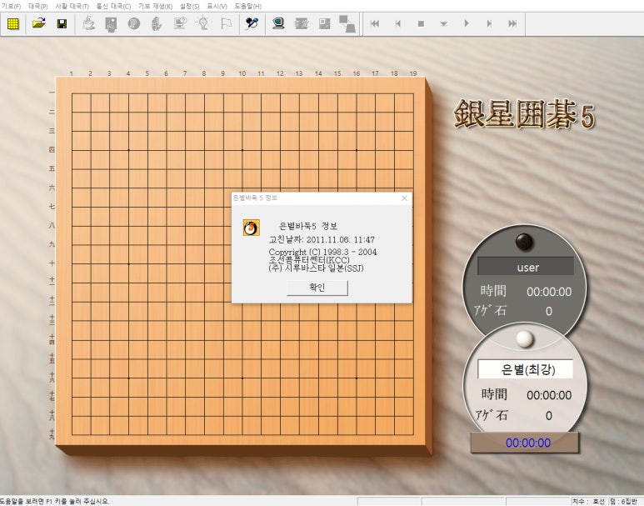644x506 pixels.
Task: Click black player's captured stones count 0
Action: 549,311
